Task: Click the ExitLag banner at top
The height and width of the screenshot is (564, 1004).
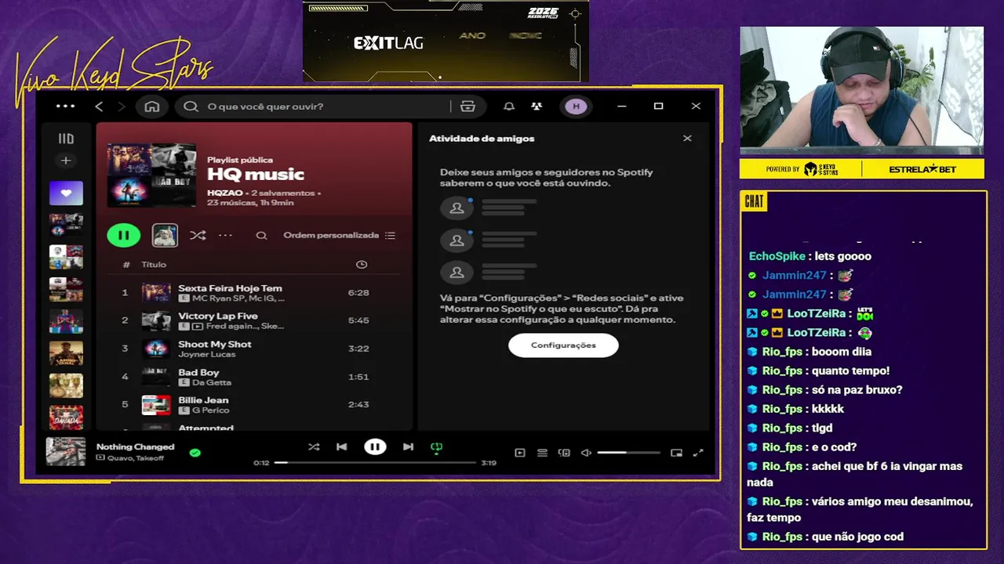Action: pyautogui.click(x=446, y=41)
